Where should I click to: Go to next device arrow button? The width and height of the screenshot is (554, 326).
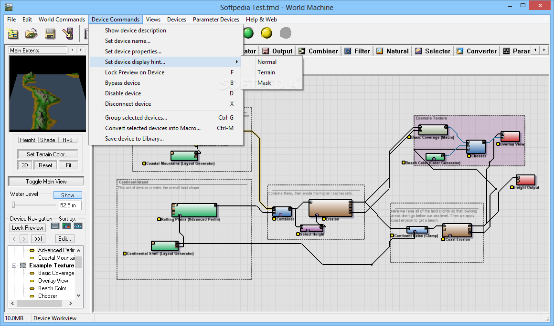coord(24,239)
